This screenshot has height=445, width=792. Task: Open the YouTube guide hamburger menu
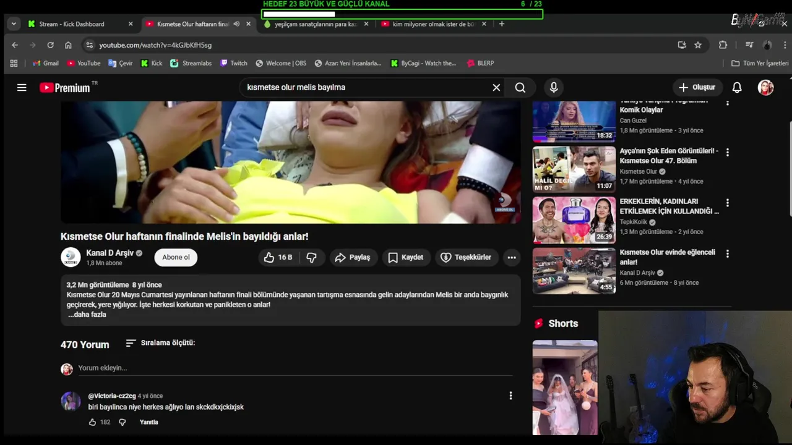pos(22,87)
